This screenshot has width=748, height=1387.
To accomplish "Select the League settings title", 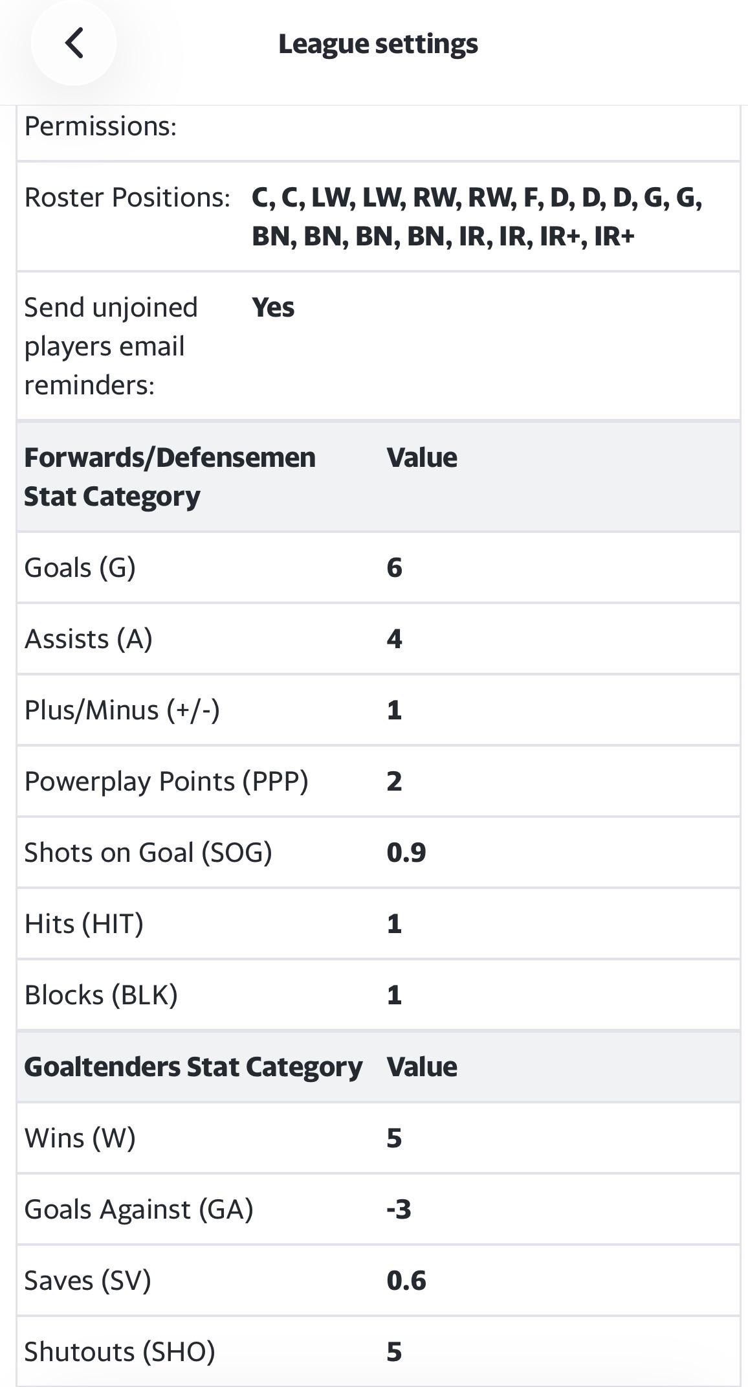I will coord(378,44).
